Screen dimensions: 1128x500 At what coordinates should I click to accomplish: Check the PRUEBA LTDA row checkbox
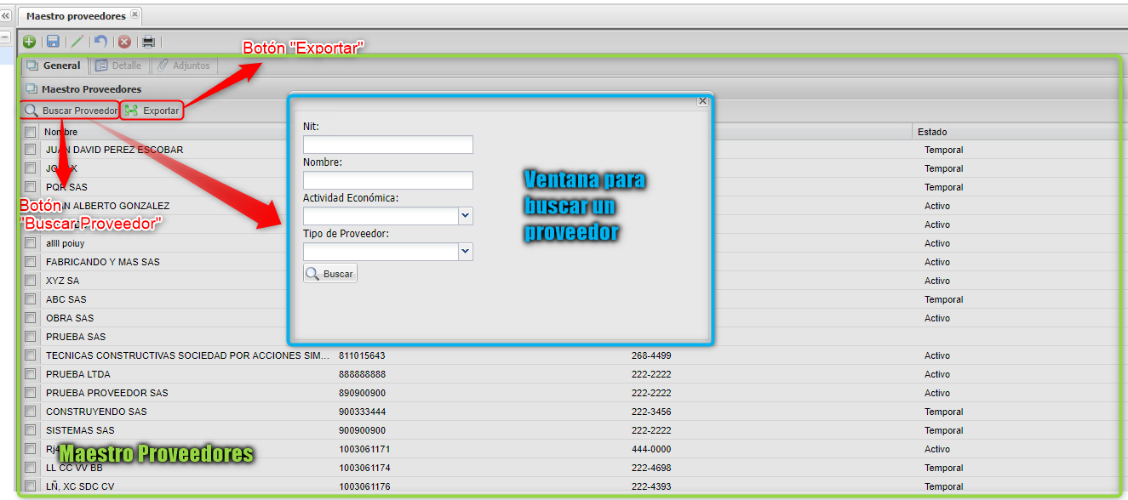pos(31,374)
